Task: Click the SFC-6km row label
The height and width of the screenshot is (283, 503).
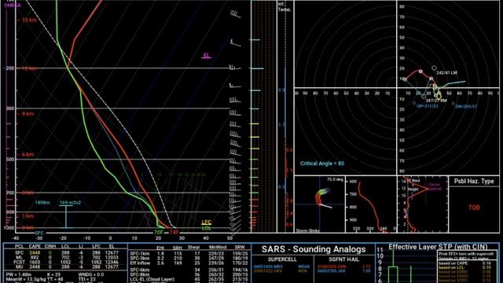Action: click(x=140, y=270)
